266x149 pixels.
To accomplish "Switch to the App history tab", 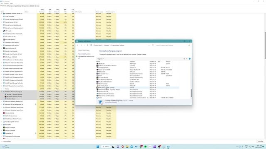I will [17, 6].
